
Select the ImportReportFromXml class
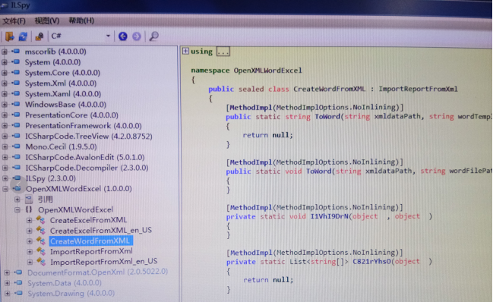91,251
